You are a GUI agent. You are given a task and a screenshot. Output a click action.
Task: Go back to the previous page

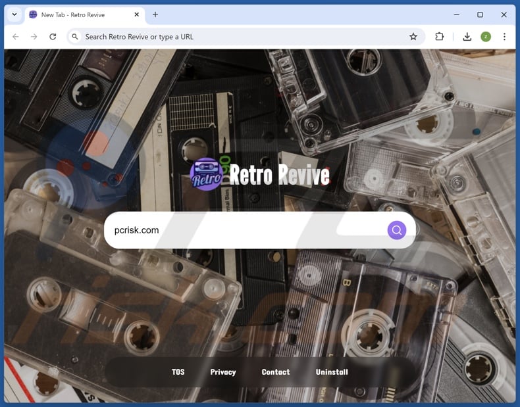16,37
